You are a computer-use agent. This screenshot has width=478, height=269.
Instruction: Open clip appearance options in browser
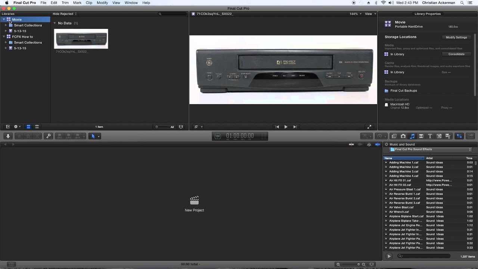pos(181,127)
